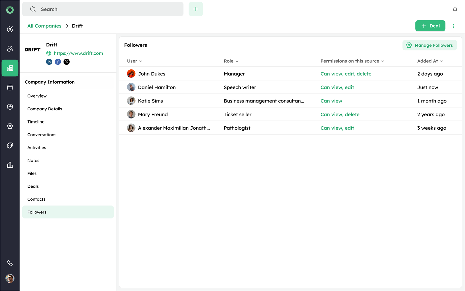Image resolution: width=465 pixels, height=291 pixels.
Task: Open the deals icon in the sidebar
Action: 10,29
